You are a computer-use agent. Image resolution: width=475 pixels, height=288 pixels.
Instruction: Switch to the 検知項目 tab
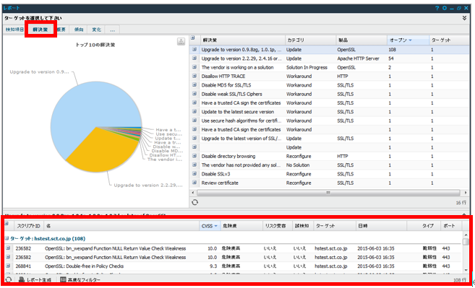point(14,30)
